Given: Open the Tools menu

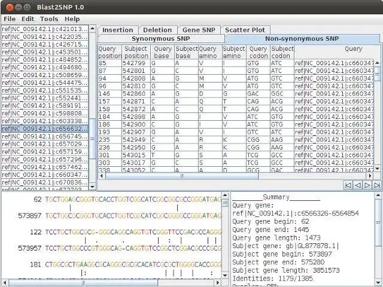Looking at the screenshot, I should click(49, 19).
